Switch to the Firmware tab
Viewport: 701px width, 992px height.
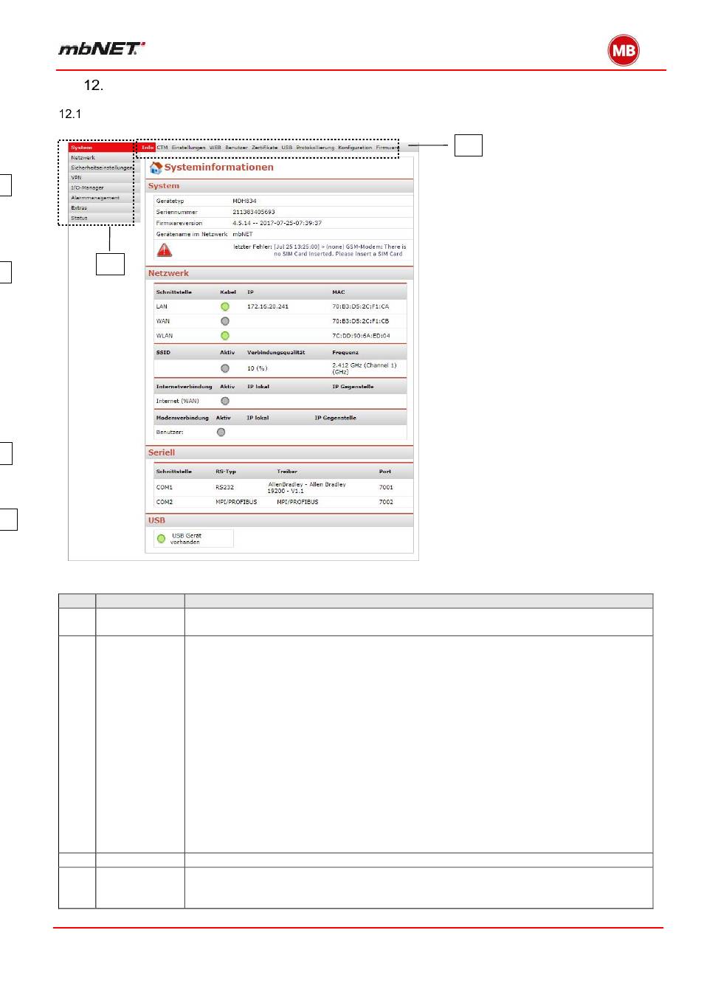point(387,148)
